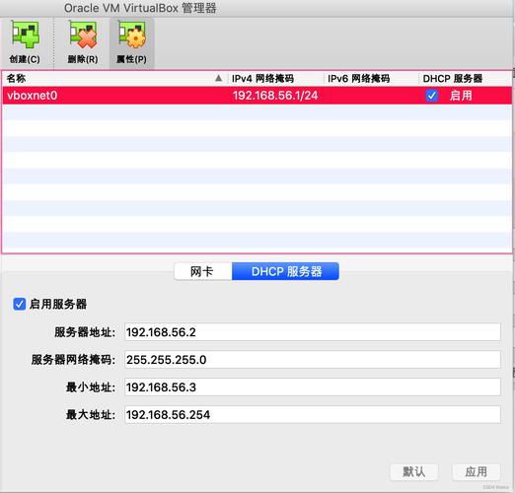Screen dimensions: 515x493
Task: Toggle the 启用服务器 checkbox
Action: coord(19,304)
